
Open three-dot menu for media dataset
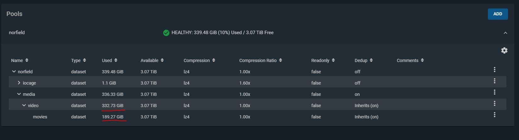point(494,92)
